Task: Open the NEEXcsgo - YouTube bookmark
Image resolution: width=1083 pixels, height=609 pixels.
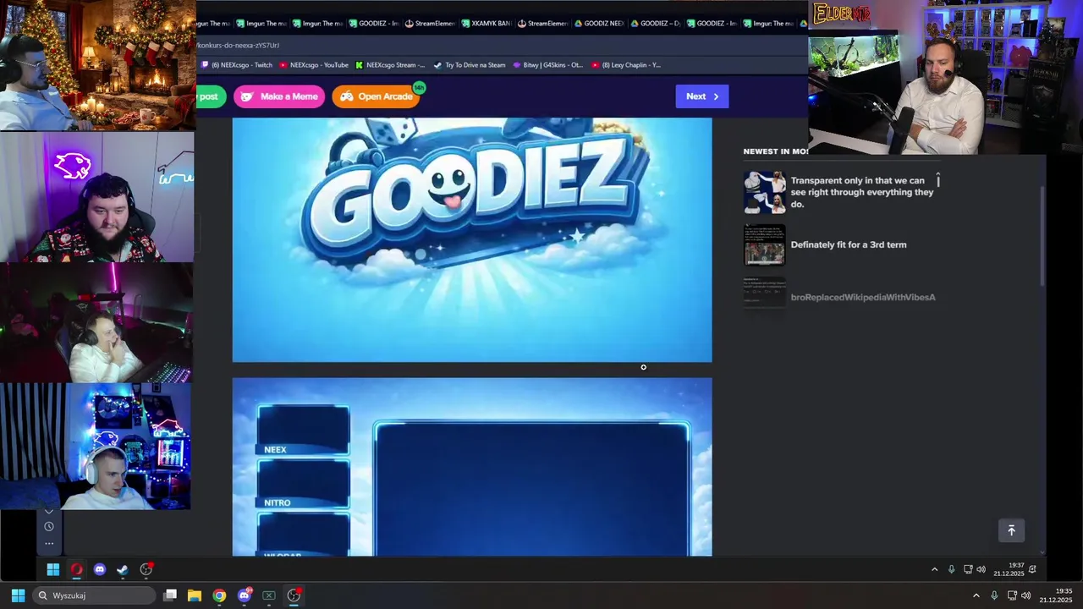Action: point(314,65)
